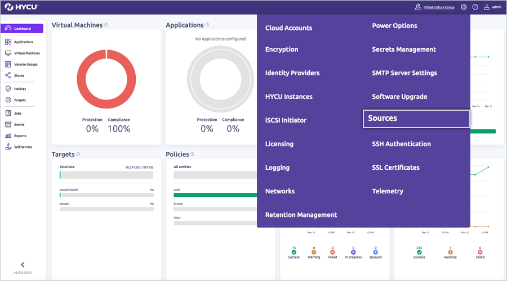Open the help question mark icon
The height and width of the screenshot is (281, 507).
tap(475, 7)
